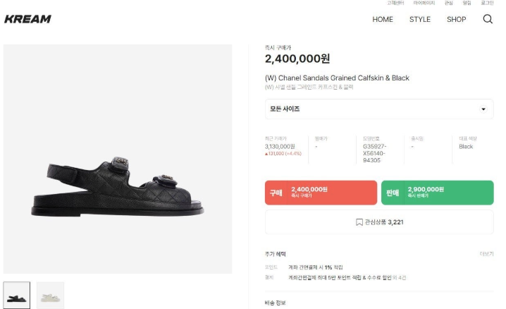The height and width of the screenshot is (309, 506).
Task: Open 더보기 link for extra benefits
Action: point(487,254)
